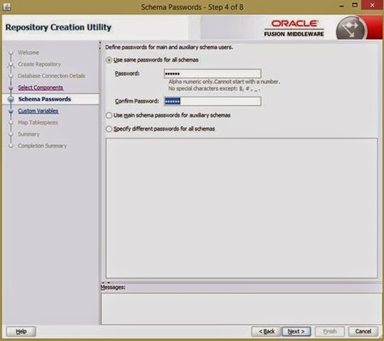Image resolution: width=384 pixels, height=341 pixels.
Task: Open the Select Components step link
Action: point(40,87)
